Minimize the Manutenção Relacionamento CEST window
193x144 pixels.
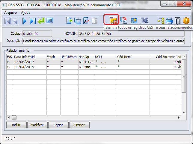165,4
